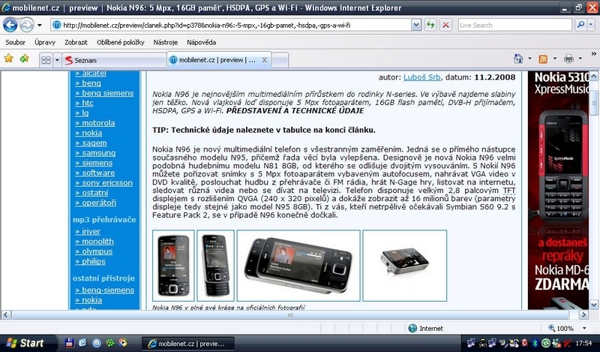This screenshot has height=352, width=600.
Task: Open search provider options dropdown
Action: coord(591,26)
